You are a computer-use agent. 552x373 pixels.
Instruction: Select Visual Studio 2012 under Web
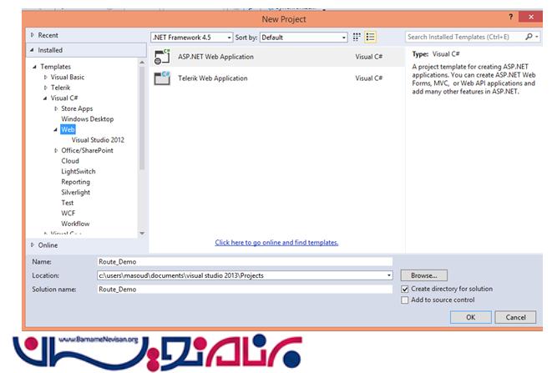point(98,139)
